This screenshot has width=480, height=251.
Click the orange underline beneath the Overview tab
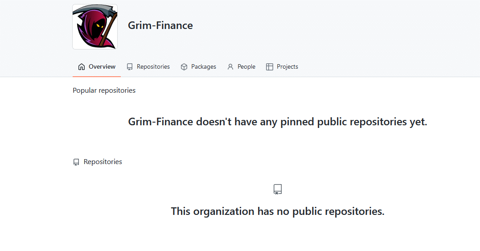[x=97, y=77]
